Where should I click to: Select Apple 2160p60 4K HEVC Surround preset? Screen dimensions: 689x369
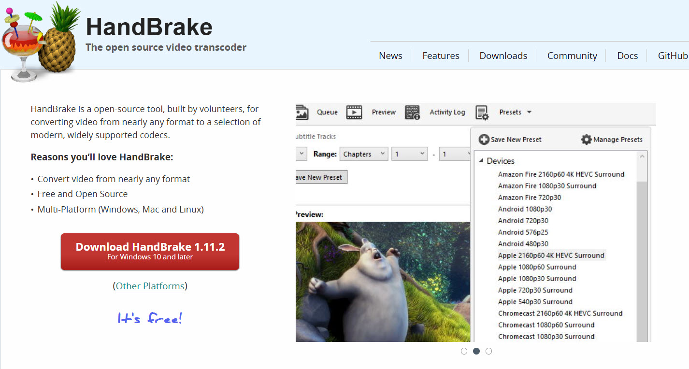(x=551, y=255)
